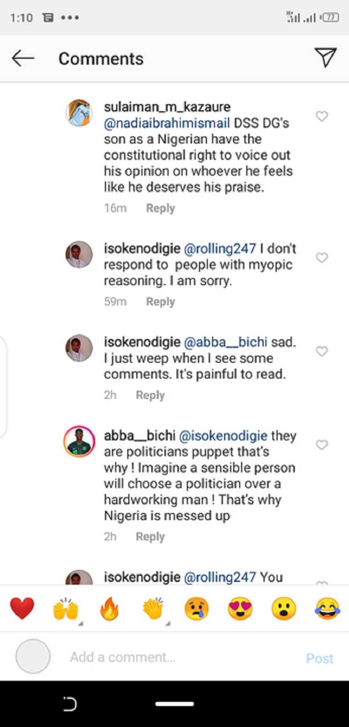Image resolution: width=349 pixels, height=727 pixels.
Task: Open the share via Direct paper plane icon
Action: 326,59
